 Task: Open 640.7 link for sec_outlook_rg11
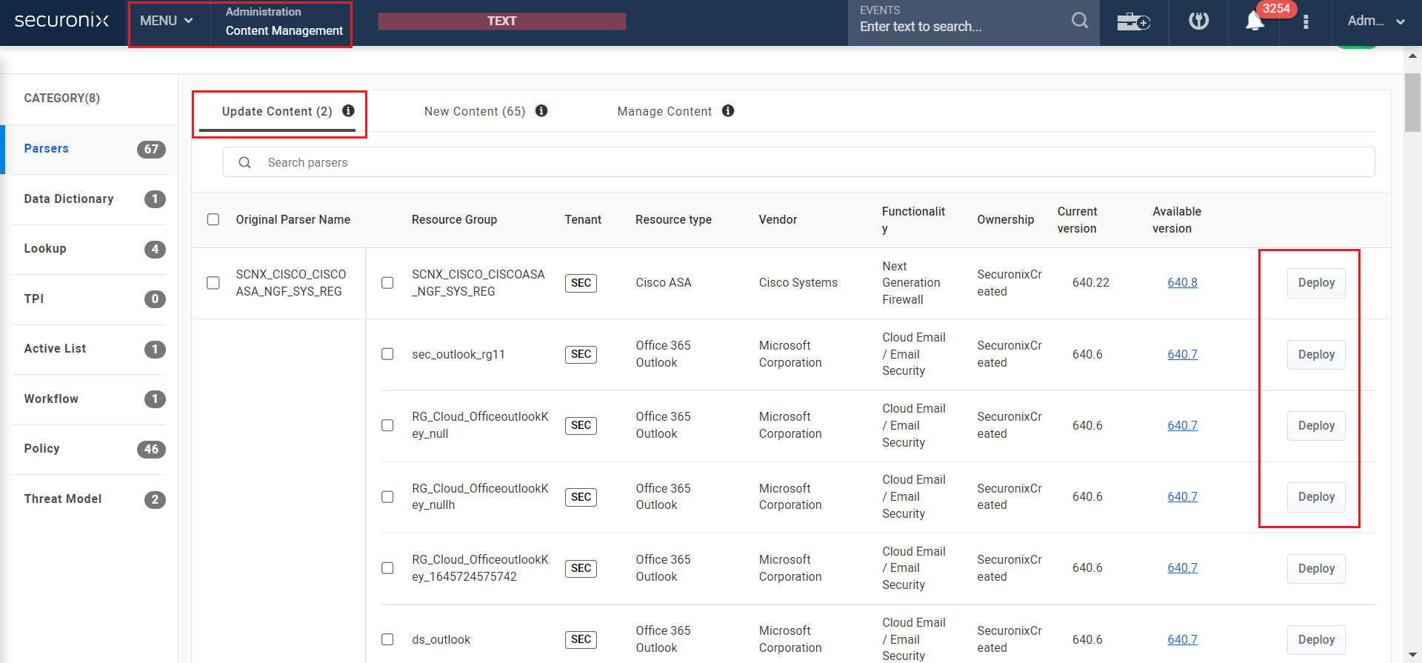click(x=1182, y=354)
